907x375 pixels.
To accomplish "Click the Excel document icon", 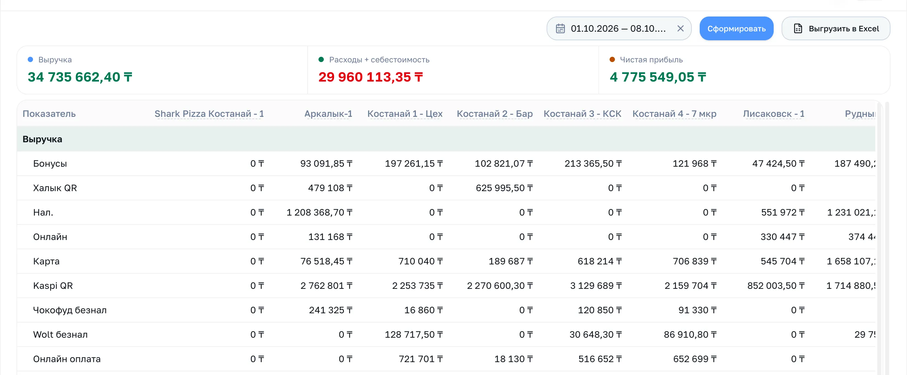I will pyautogui.click(x=798, y=28).
